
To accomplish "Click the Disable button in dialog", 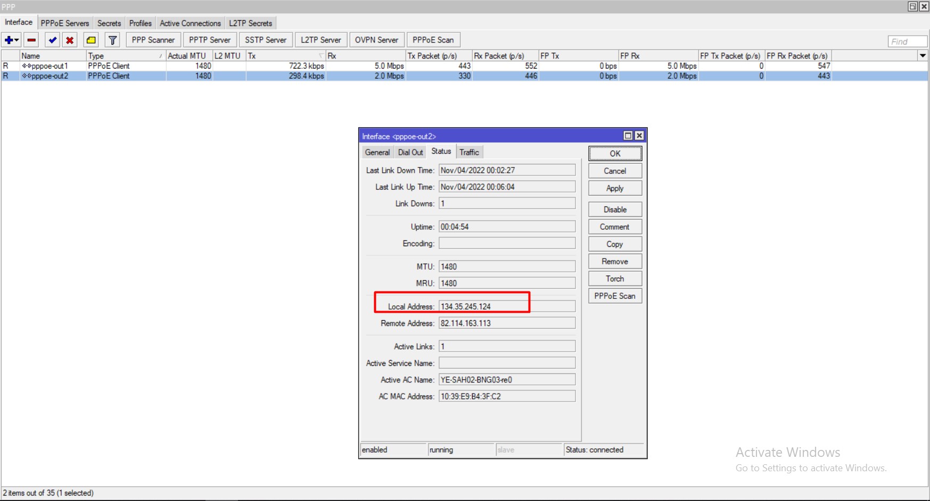I will click(x=615, y=210).
